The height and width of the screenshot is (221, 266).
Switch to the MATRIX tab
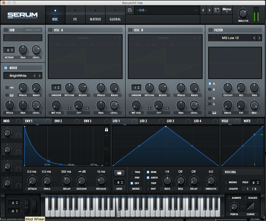[x=95, y=15]
